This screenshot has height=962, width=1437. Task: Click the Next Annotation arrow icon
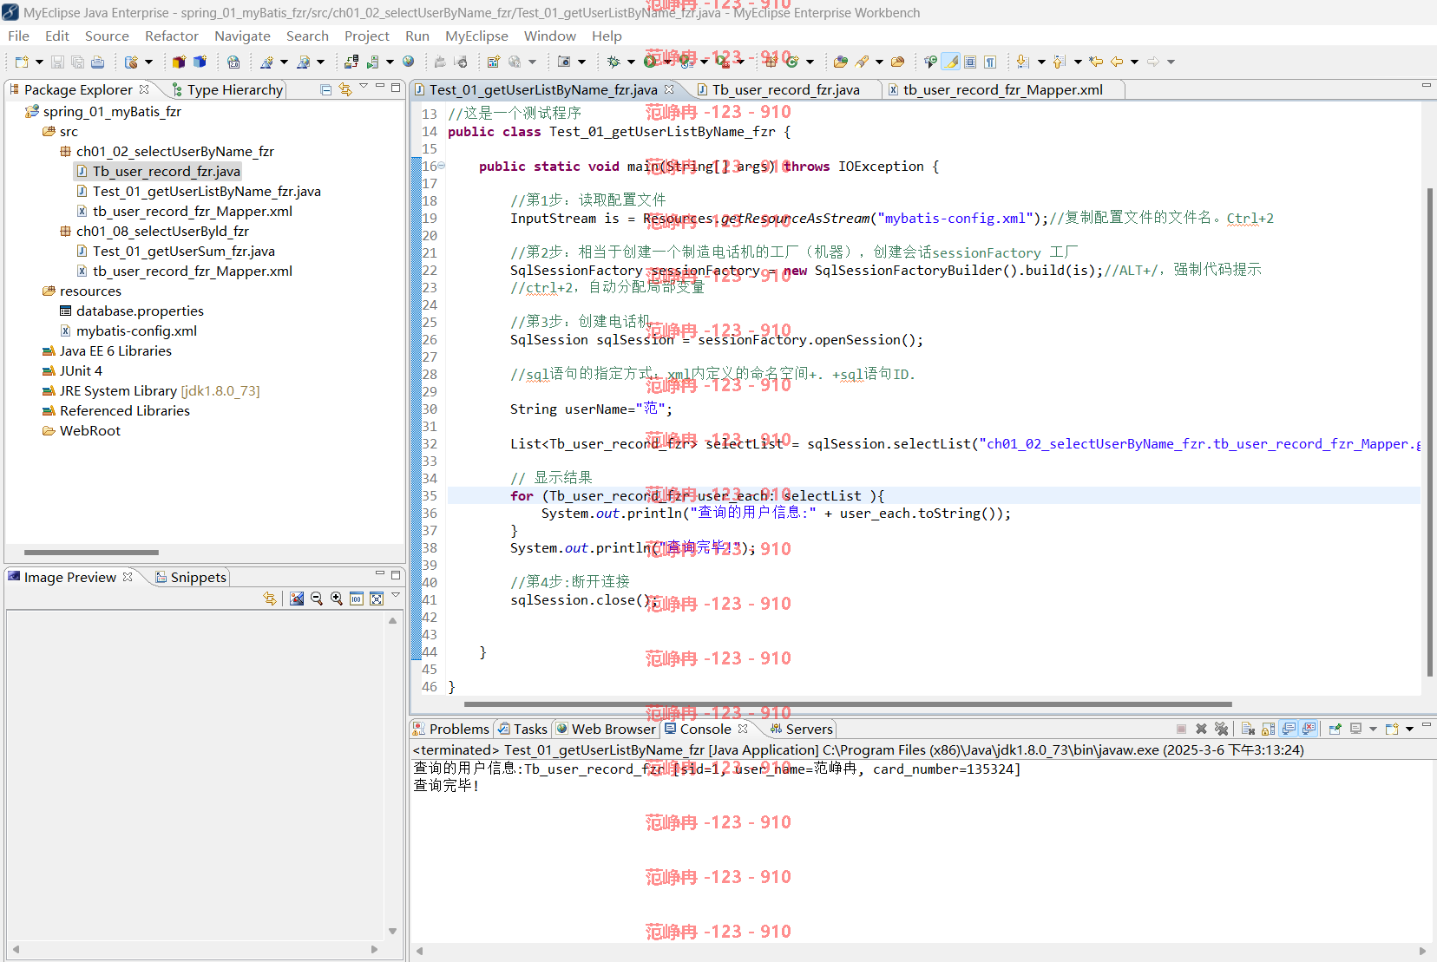click(1023, 62)
